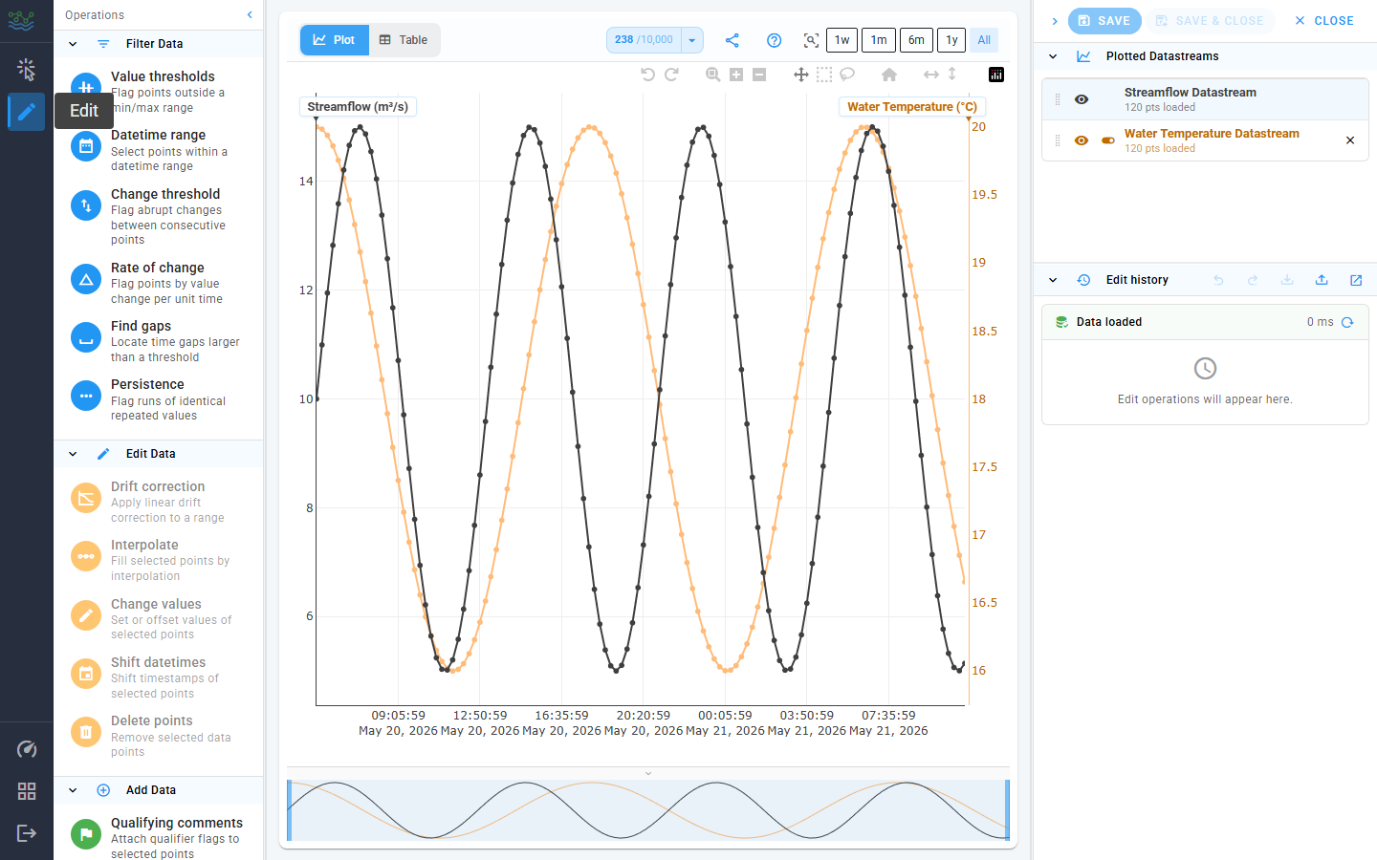Collapse right panel with chevron beside Save
The height and width of the screenshot is (860, 1377).
coord(1055,21)
